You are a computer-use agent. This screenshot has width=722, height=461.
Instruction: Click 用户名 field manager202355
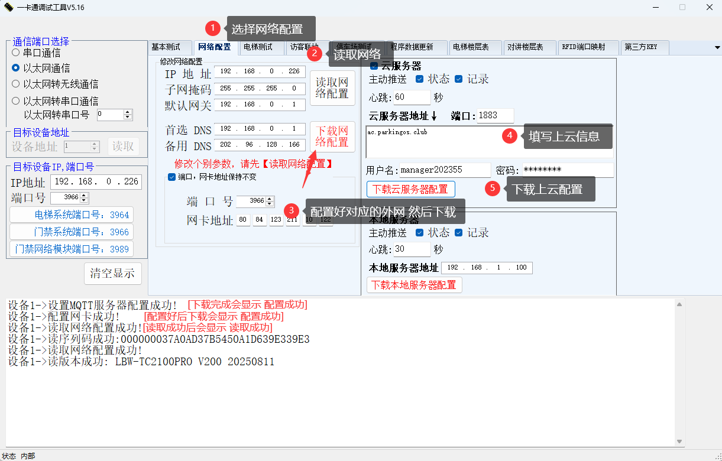pyautogui.click(x=445, y=170)
